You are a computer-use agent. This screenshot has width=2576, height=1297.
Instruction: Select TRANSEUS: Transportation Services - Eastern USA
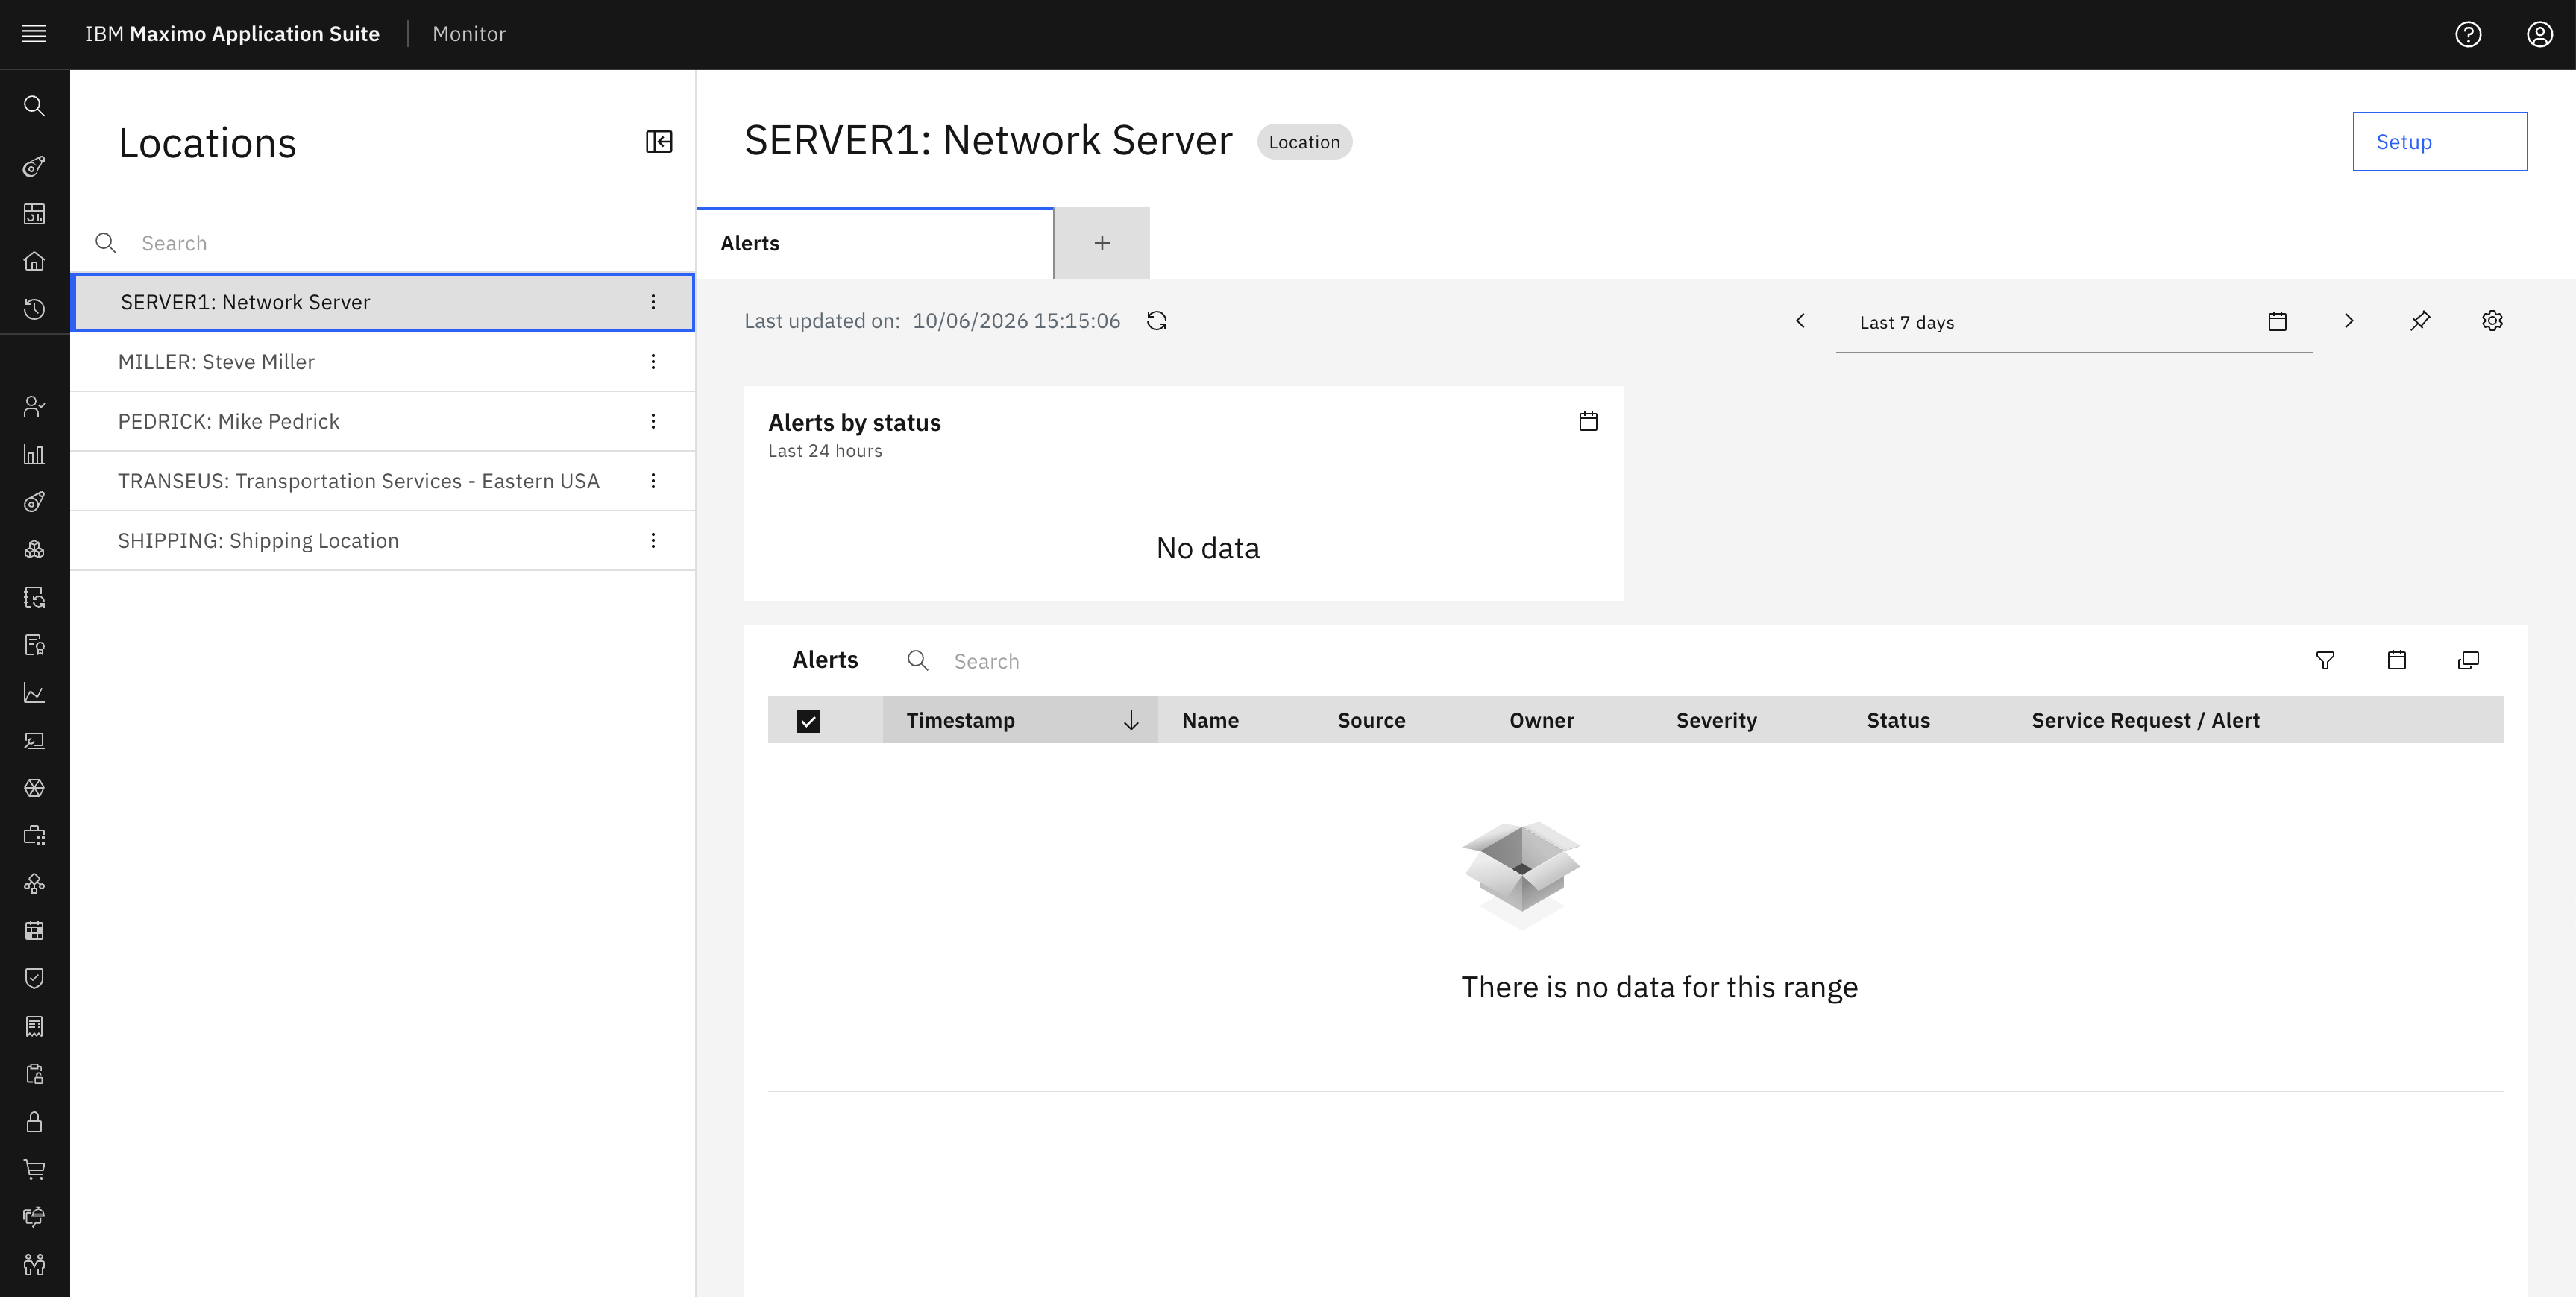click(x=383, y=481)
